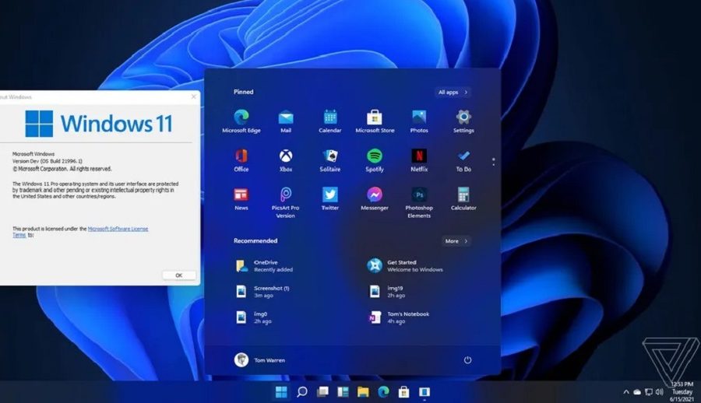Screen dimensions: 701x403
Task: Open Messenger from pinned apps
Action: click(375, 194)
